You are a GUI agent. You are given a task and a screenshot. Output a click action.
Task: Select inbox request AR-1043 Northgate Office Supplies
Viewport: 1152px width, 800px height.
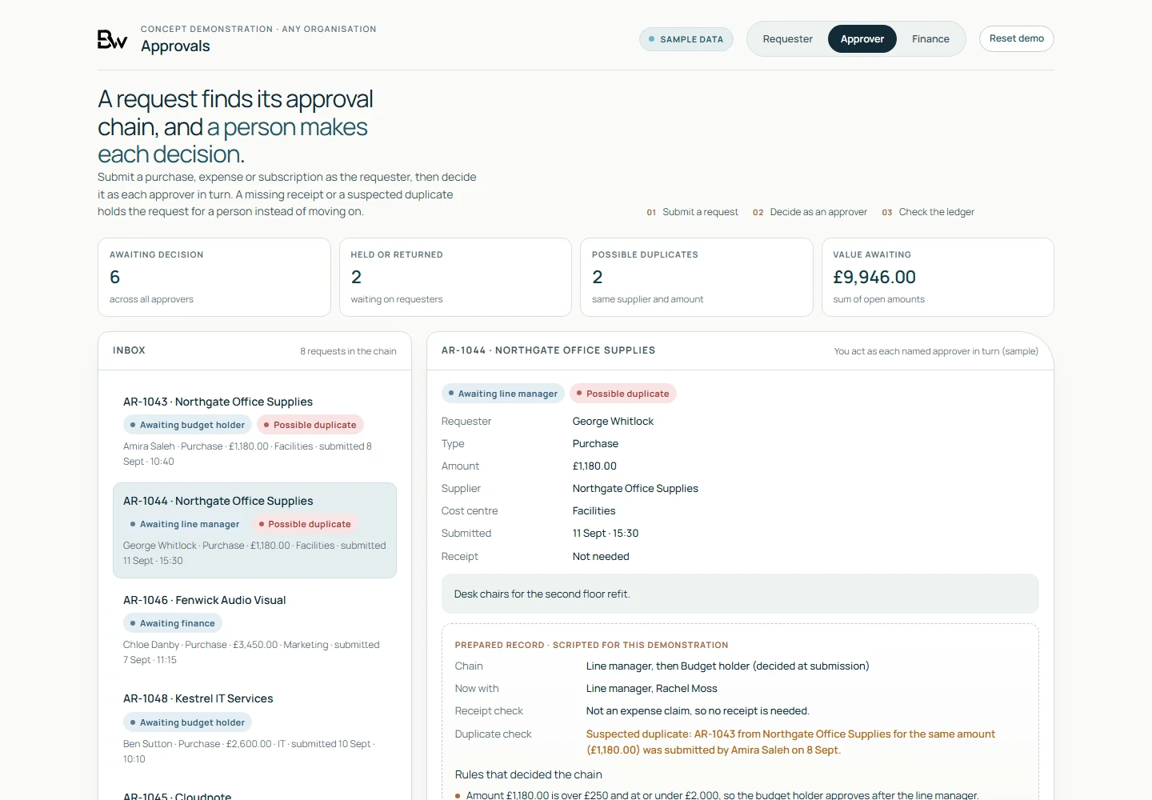[x=254, y=430]
